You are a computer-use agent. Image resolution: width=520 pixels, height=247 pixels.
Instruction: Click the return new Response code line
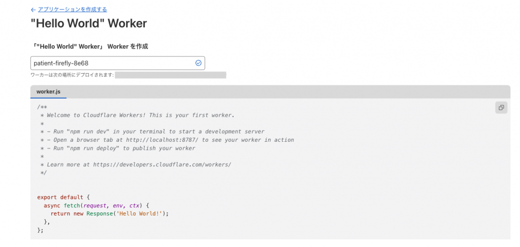110,213
